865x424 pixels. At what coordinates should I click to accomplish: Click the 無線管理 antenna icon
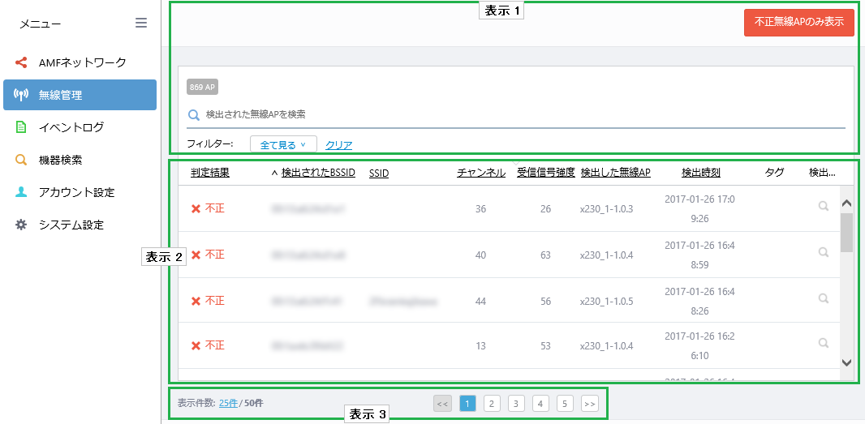click(x=21, y=95)
